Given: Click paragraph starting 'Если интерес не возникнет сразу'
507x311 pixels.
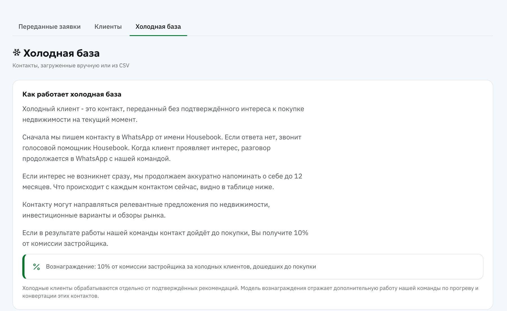Looking at the screenshot, I should coord(162,182).
